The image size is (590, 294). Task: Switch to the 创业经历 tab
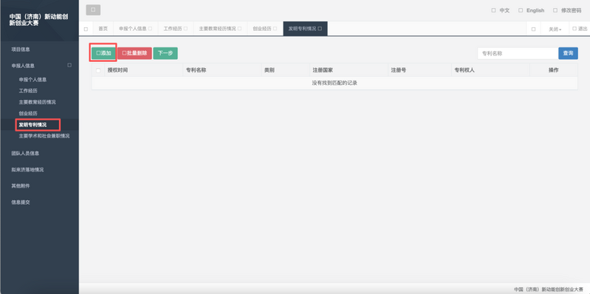(x=262, y=29)
